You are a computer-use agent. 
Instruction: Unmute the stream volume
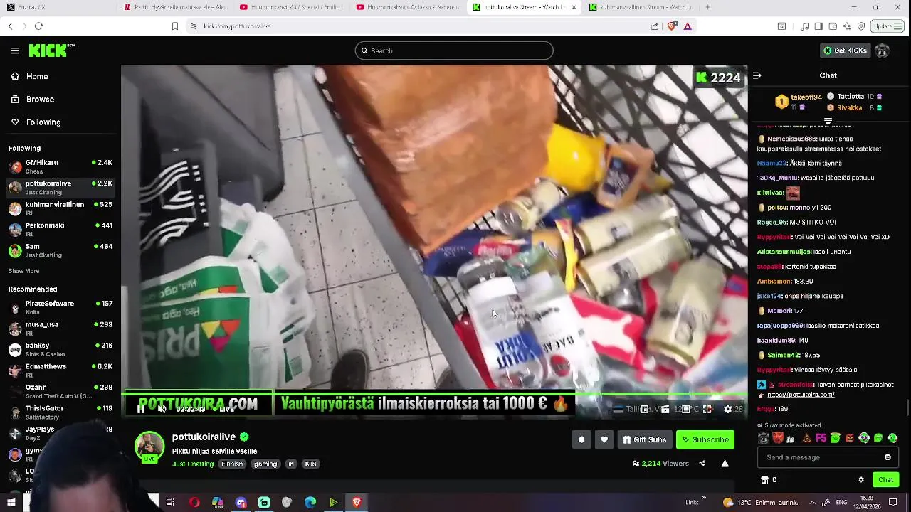click(x=162, y=409)
